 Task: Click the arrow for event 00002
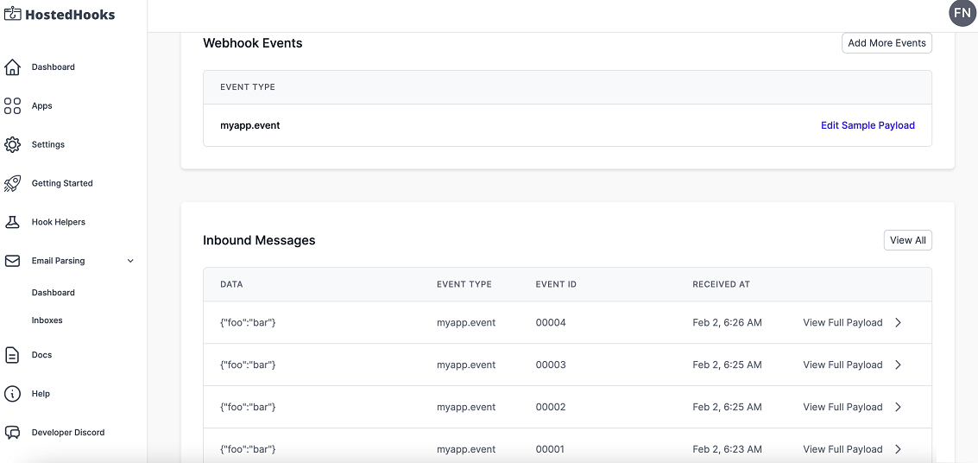899,407
